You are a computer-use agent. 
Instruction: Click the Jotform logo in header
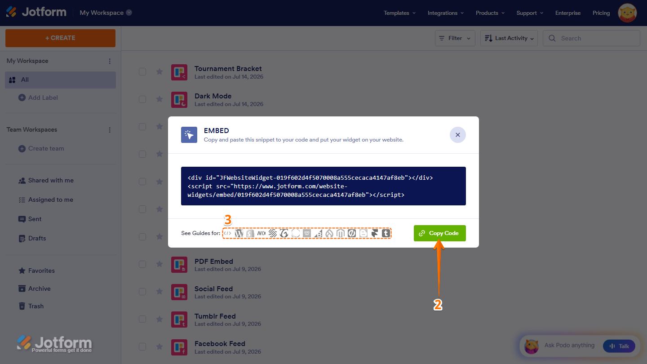click(36, 12)
